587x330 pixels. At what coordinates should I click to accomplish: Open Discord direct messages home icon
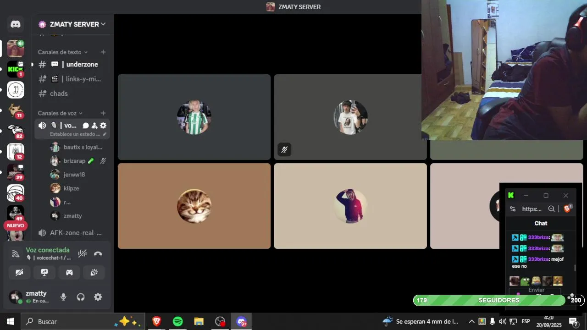coord(16,24)
